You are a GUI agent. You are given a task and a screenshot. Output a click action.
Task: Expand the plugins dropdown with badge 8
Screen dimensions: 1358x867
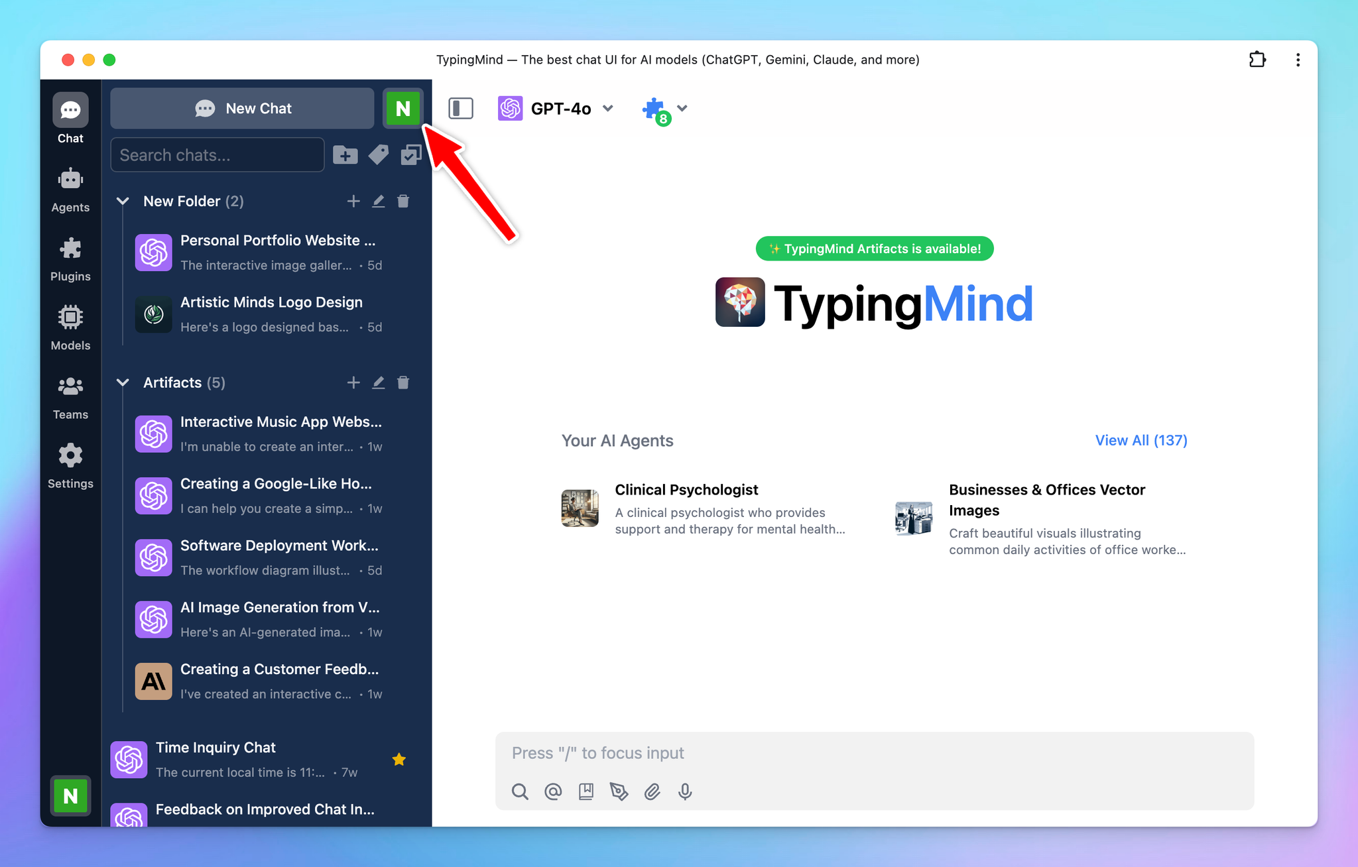point(665,109)
